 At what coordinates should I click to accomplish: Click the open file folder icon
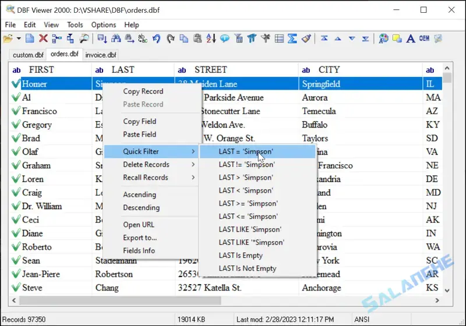pyautogui.click(x=8, y=38)
